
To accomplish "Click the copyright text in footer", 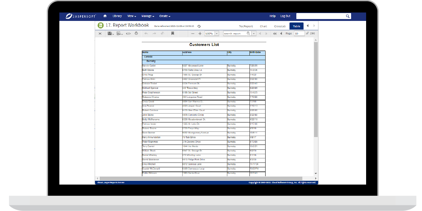I will pyautogui.click(x=282, y=183).
